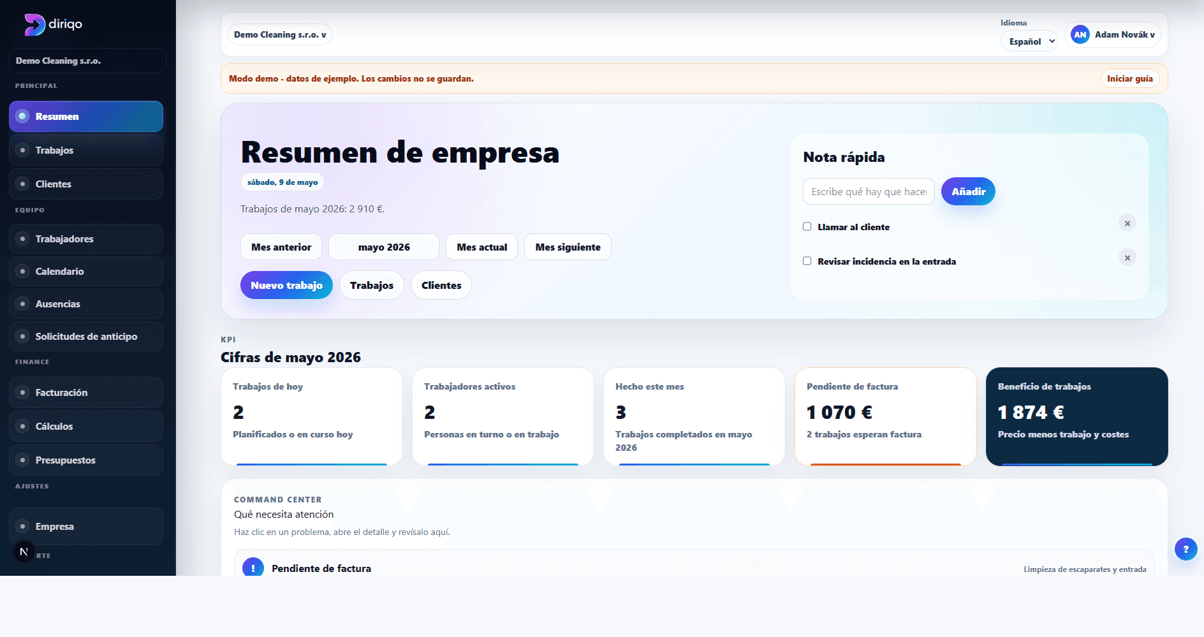
Task: Open Clientes in the sidebar
Action: [x=86, y=184]
